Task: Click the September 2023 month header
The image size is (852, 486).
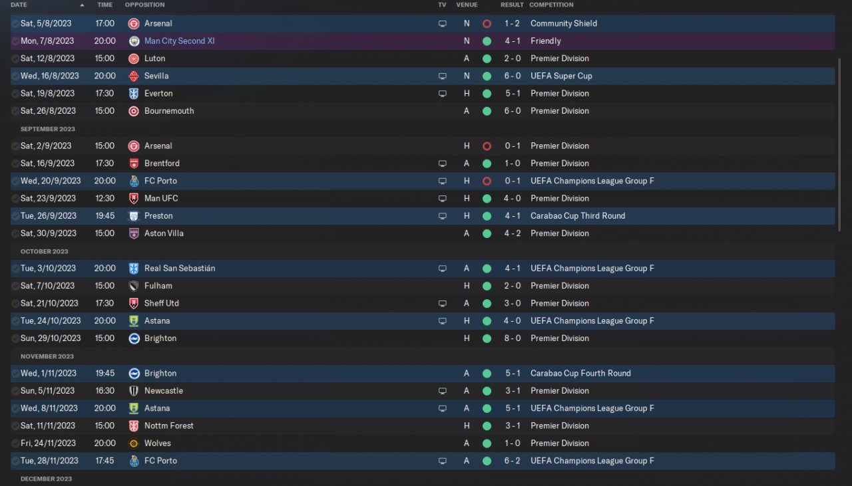Action: [x=48, y=129]
